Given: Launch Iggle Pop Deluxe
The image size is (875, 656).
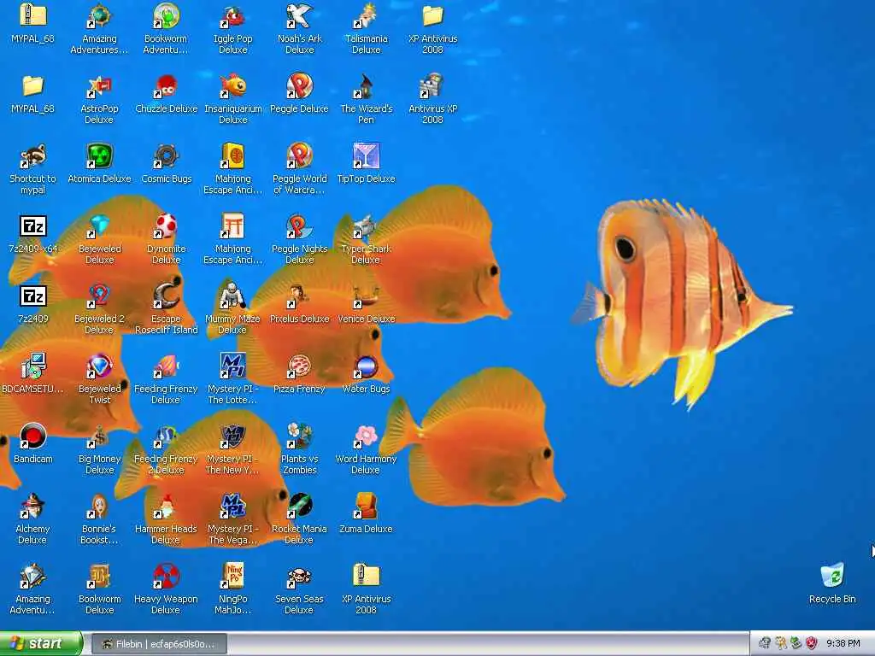Looking at the screenshot, I should (232, 29).
